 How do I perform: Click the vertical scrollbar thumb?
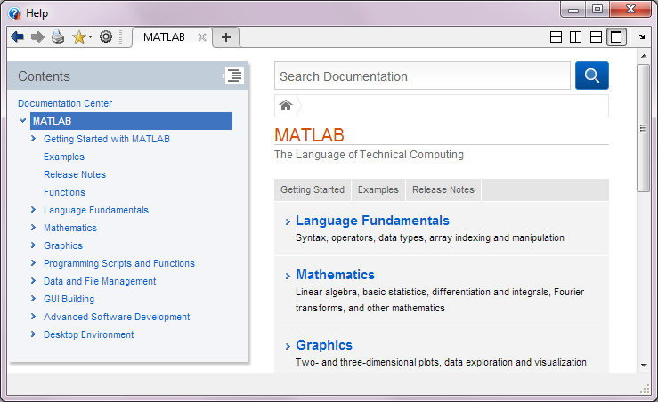pos(643,128)
